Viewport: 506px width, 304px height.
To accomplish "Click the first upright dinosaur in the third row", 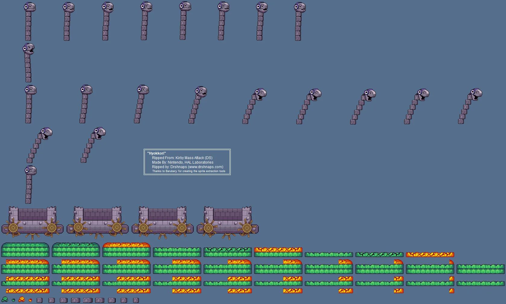I will [x=30, y=104].
